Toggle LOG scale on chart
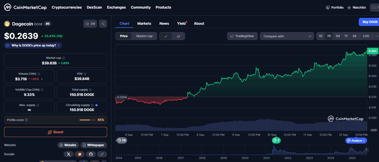This screenshot has width=379, height=162. [366, 36]
